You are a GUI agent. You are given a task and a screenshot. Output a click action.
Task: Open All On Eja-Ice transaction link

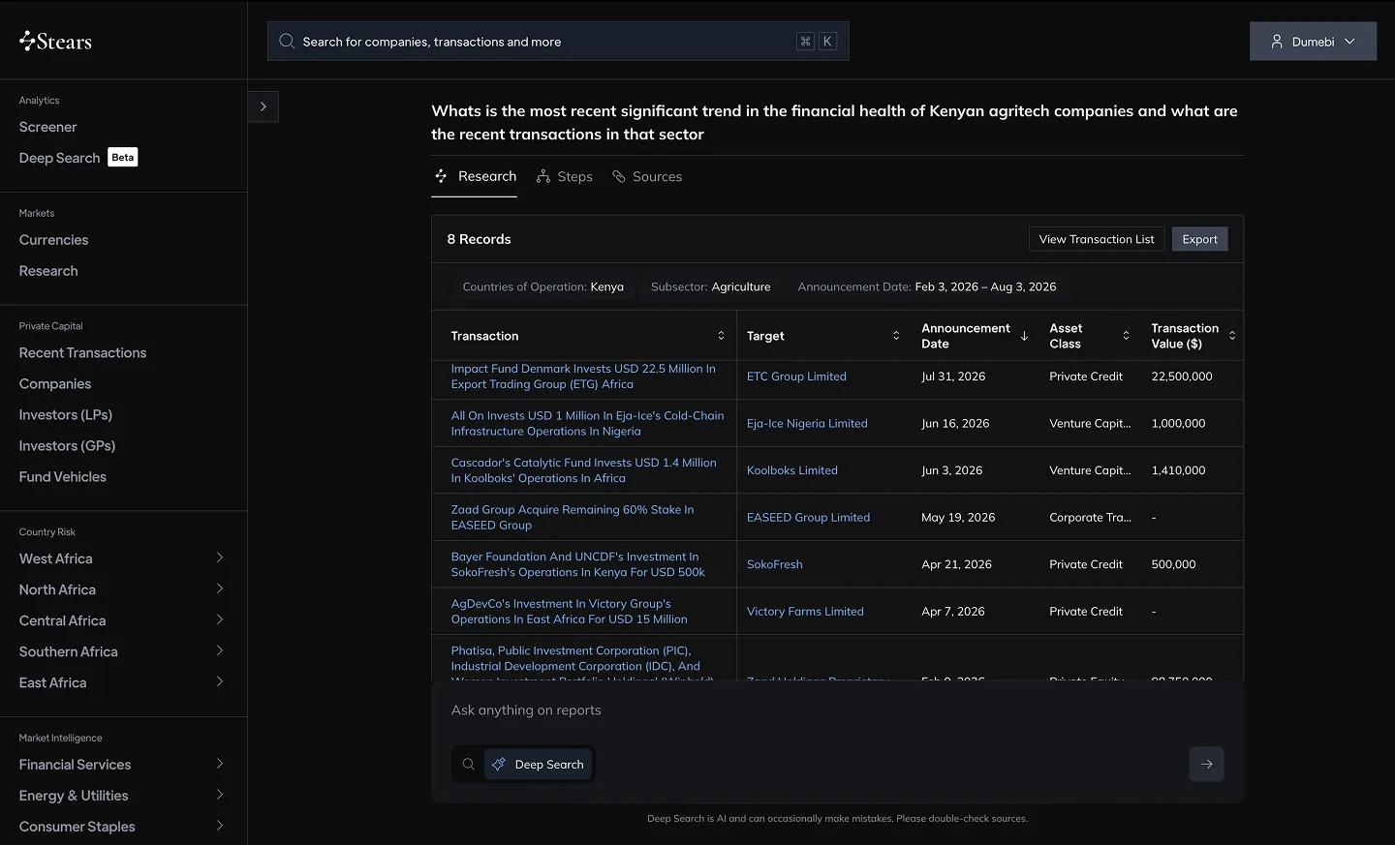coord(587,424)
